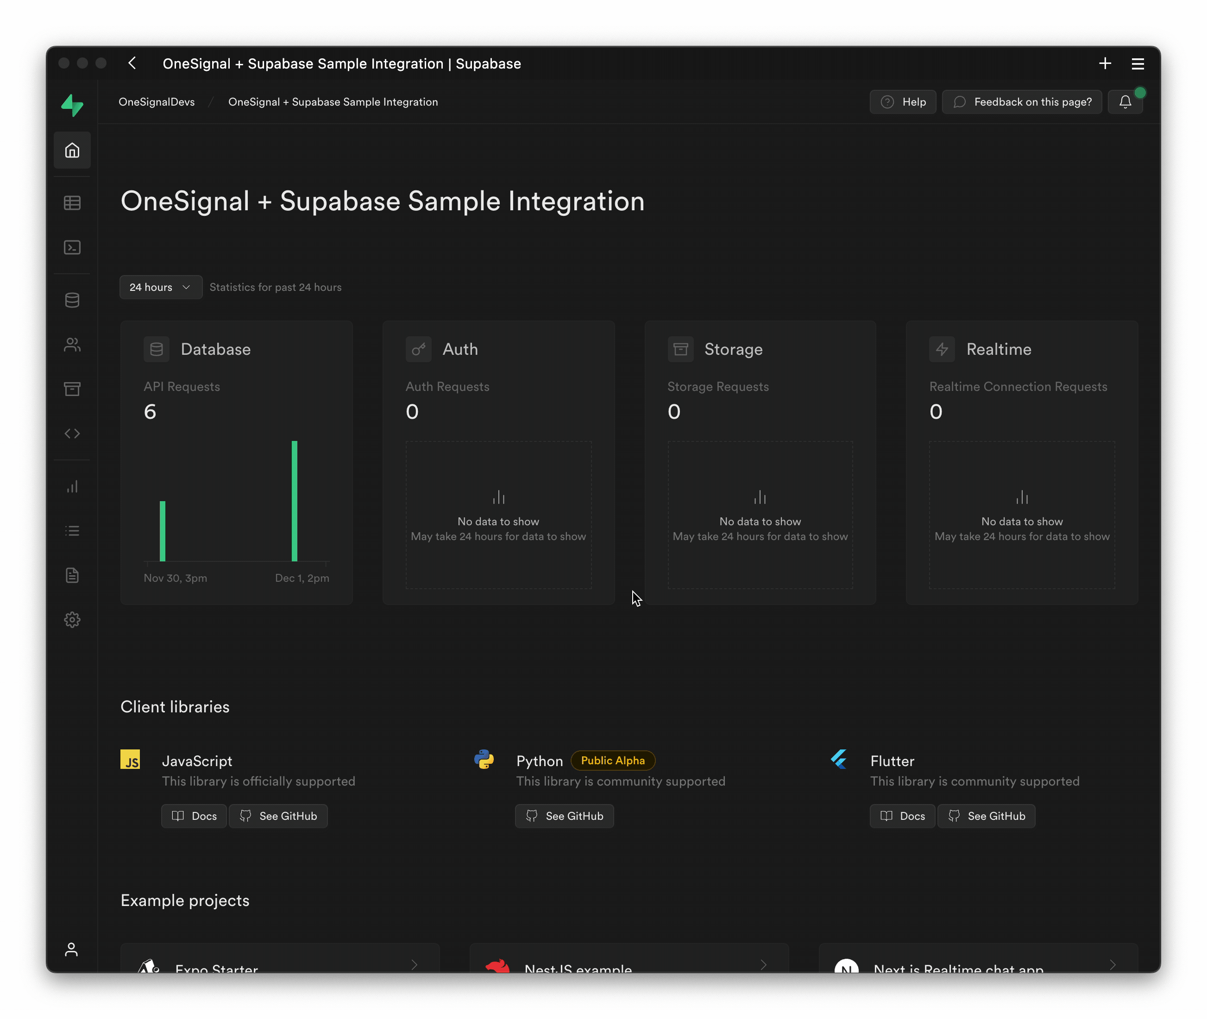Open the Logs list sidebar icon

[x=72, y=531]
